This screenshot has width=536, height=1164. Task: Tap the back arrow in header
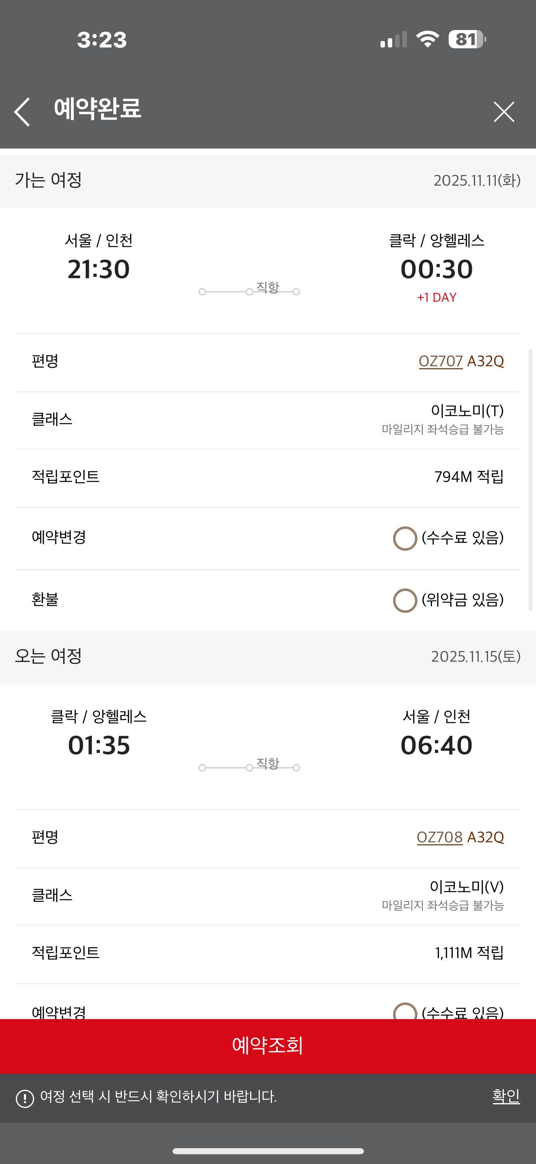tap(22, 112)
